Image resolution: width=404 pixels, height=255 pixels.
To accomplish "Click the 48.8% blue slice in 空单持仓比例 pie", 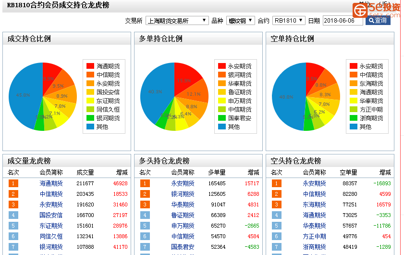I will click(286, 97).
